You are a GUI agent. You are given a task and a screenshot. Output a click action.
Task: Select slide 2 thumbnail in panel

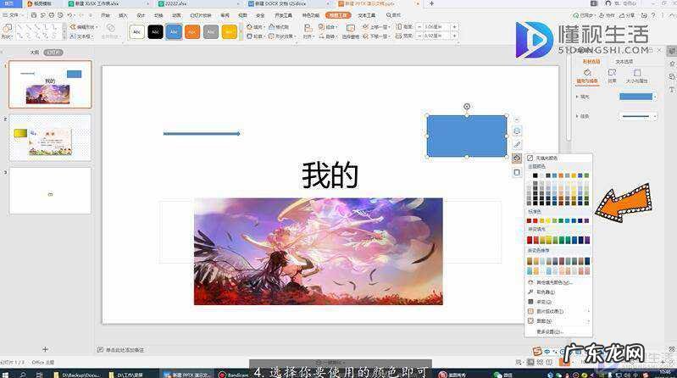tap(50, 138)
